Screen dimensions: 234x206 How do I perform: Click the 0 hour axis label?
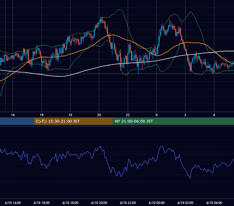pos(157,115)
